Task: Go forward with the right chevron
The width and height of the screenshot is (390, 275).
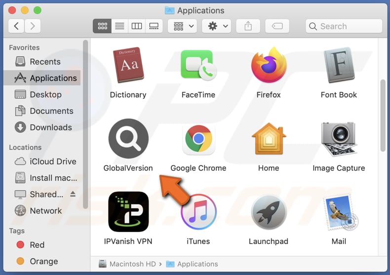Action: [x=33, y=26]
